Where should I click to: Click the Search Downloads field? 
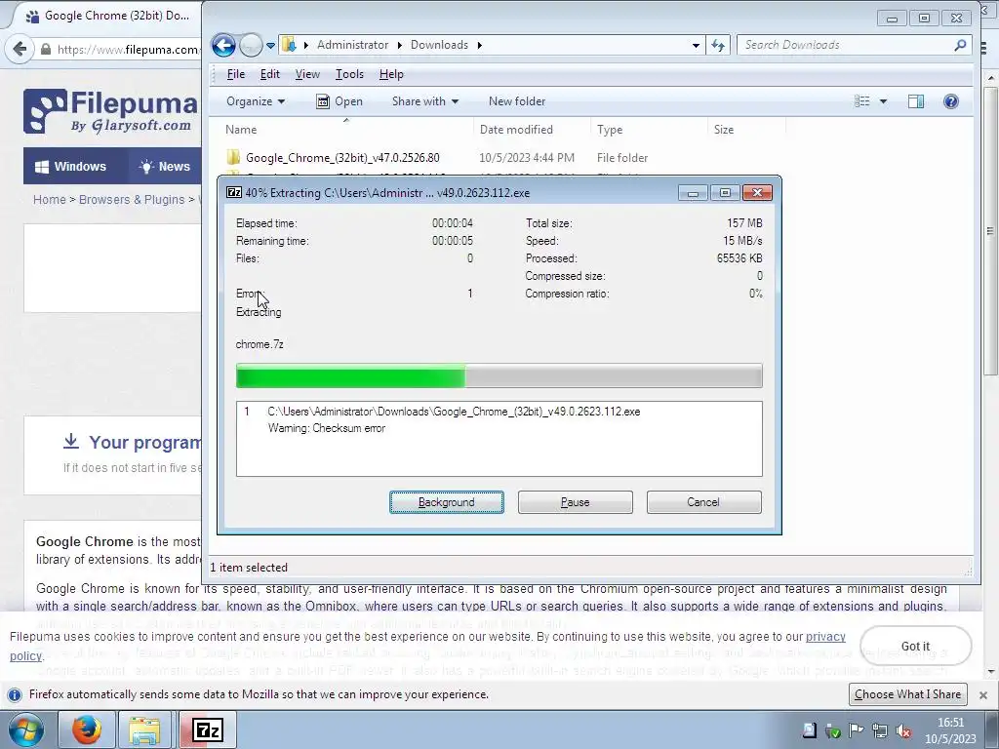(x=854, y=45)
